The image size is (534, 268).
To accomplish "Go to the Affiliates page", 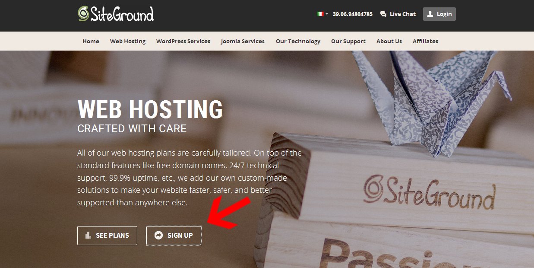I will tap(425, 41).
